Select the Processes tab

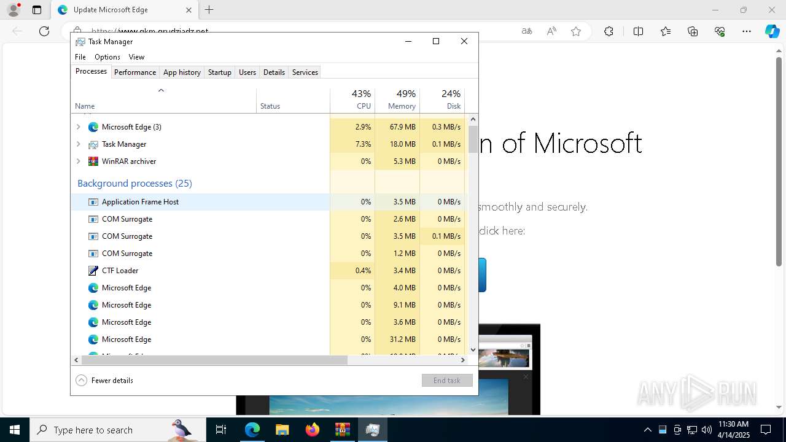pos(91,72)
